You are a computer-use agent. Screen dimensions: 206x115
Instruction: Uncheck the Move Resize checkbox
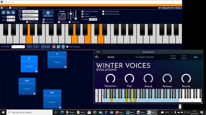43,22
